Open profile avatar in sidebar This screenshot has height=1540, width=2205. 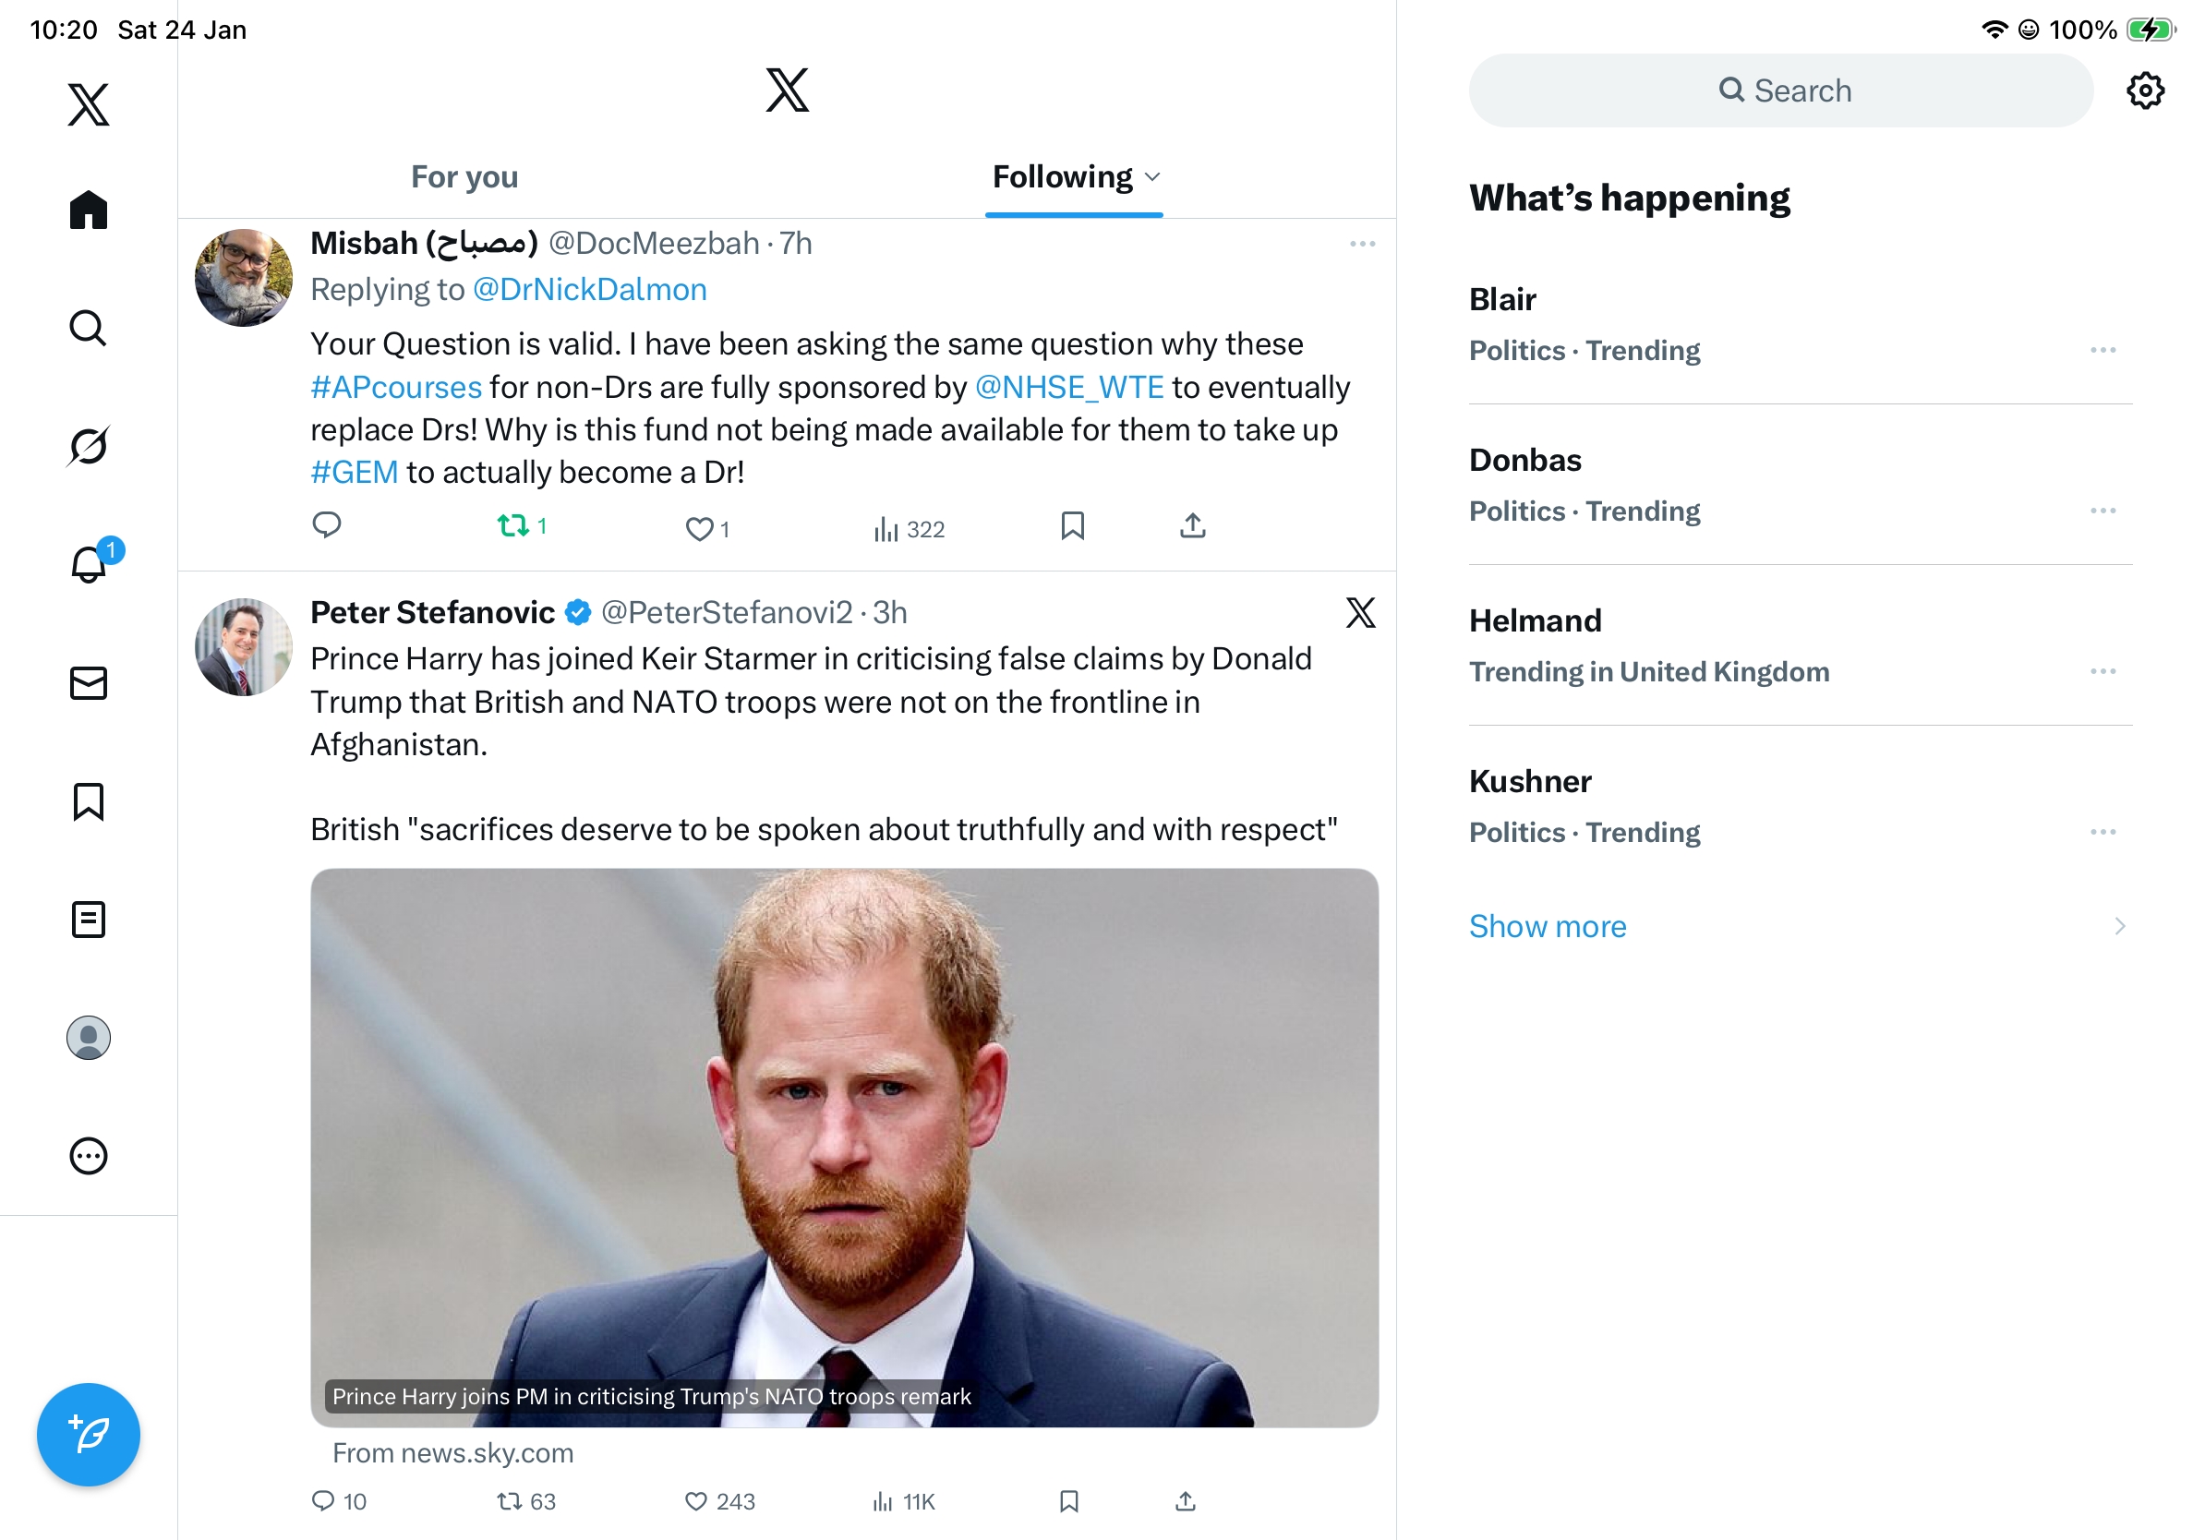coord(89,1037)
